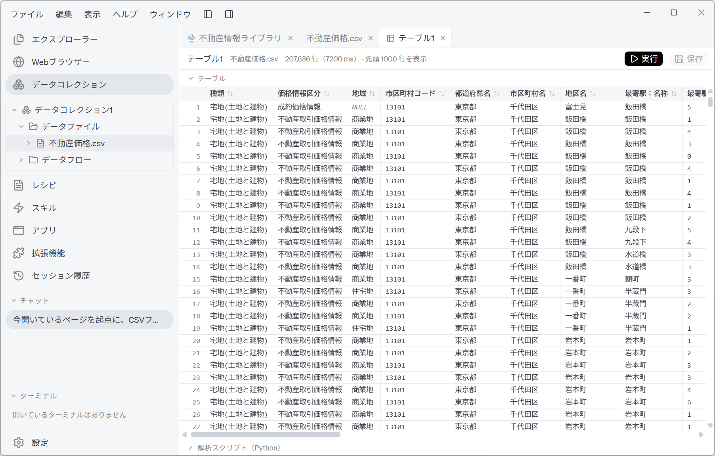The height and width of the screenshot is (456, 715).
Task: Sort by the 最寄駅:名称 column arrows
Action: click(x=674, y=94)
